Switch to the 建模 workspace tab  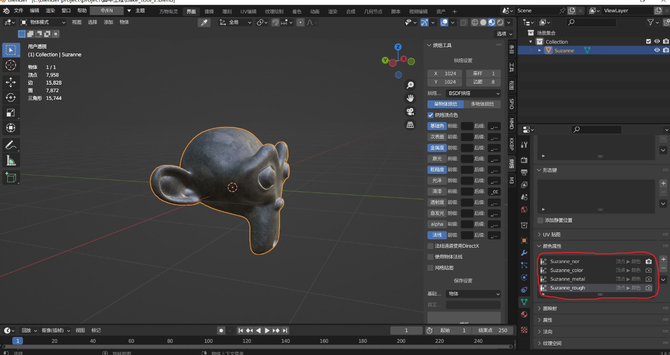[x=209, y=11]
